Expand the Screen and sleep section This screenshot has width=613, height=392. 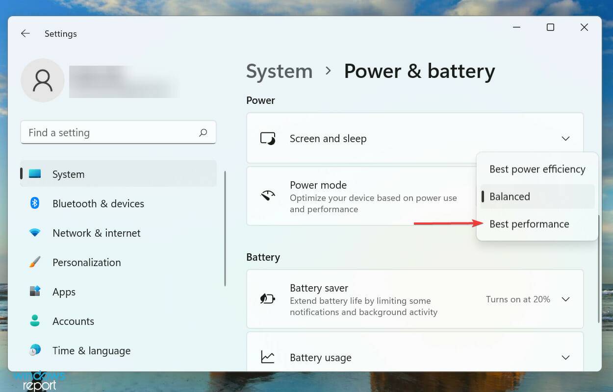pyautogui.click(x=565, y=139)
